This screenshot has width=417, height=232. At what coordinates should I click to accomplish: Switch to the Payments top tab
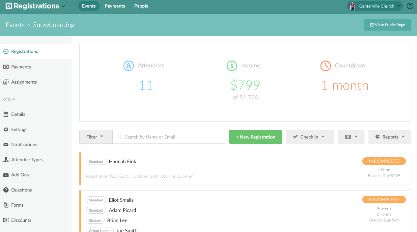click(x=115, y=6)
